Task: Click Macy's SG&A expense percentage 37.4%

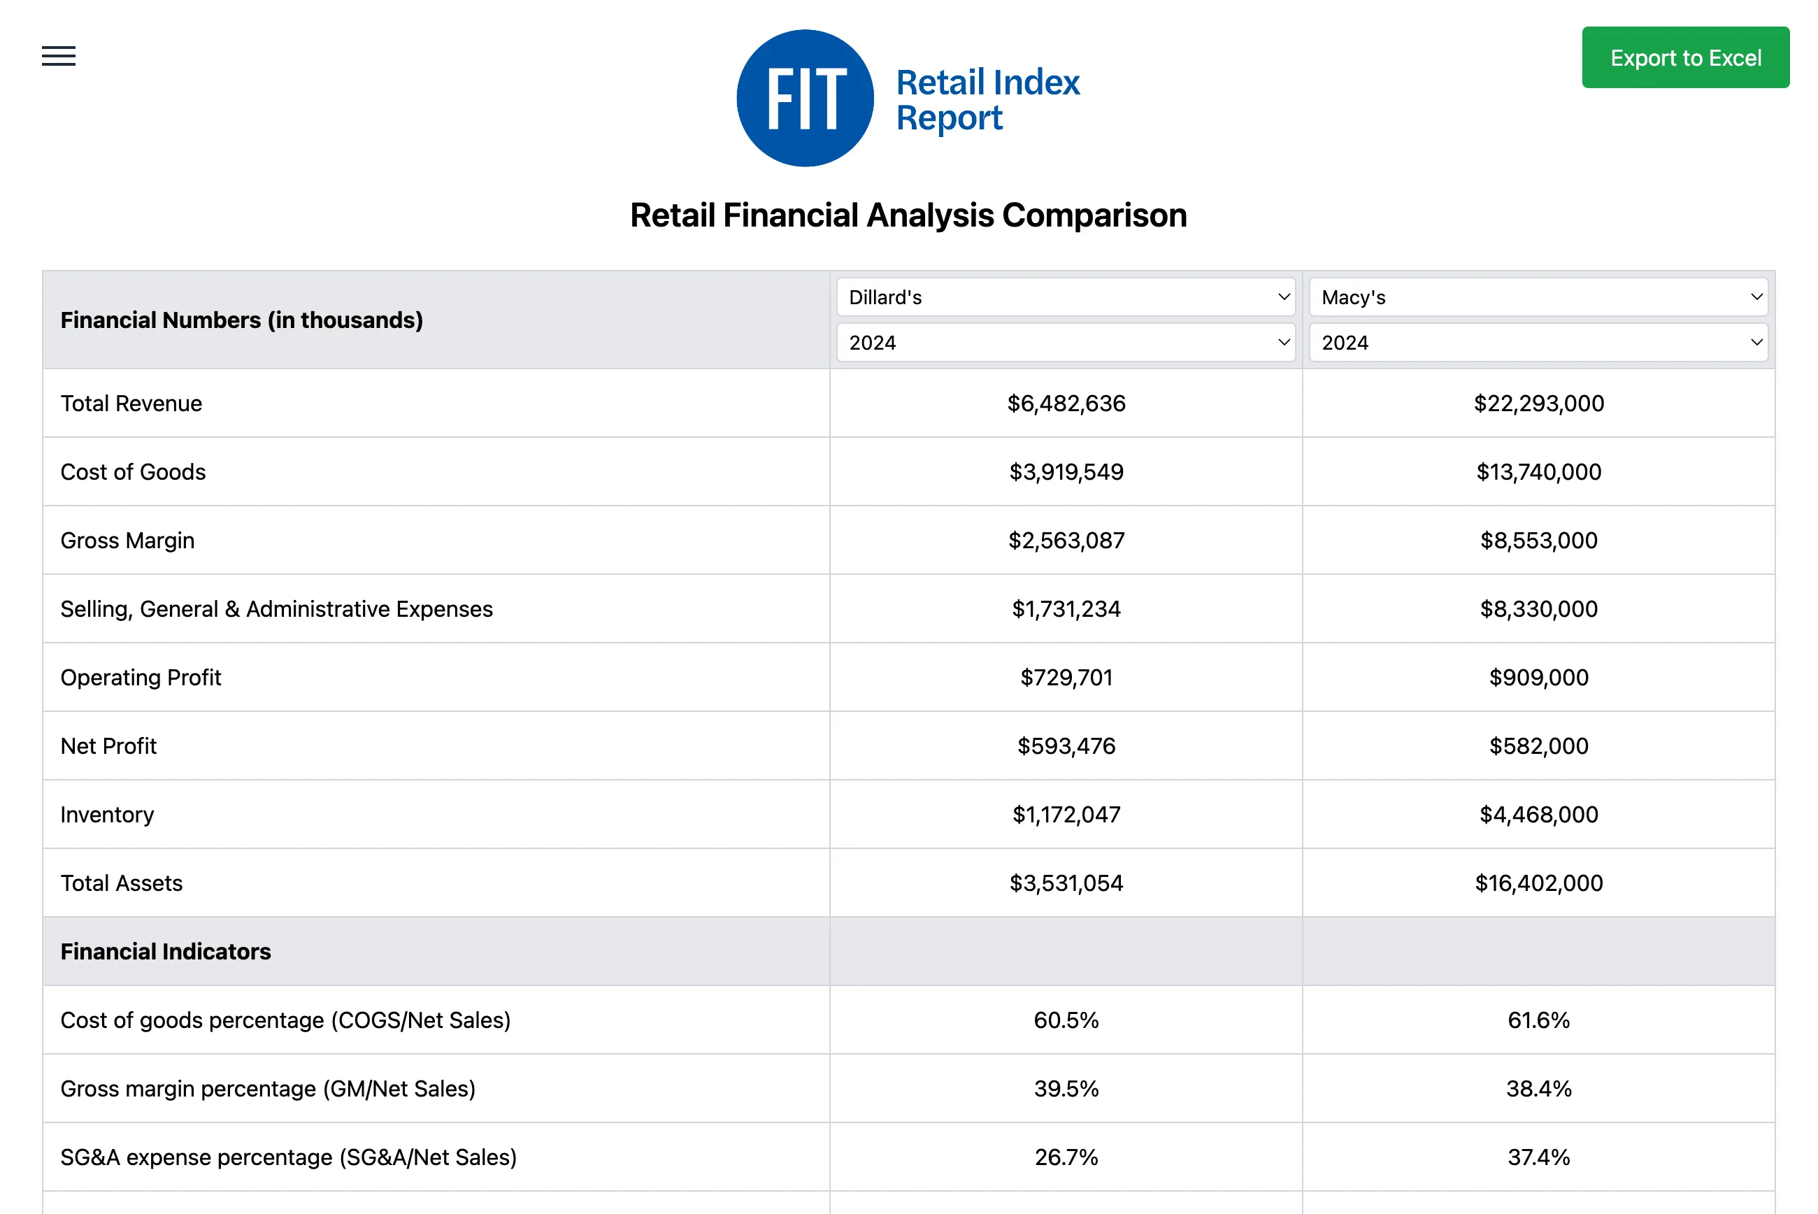Action: coord(1538,1157)
